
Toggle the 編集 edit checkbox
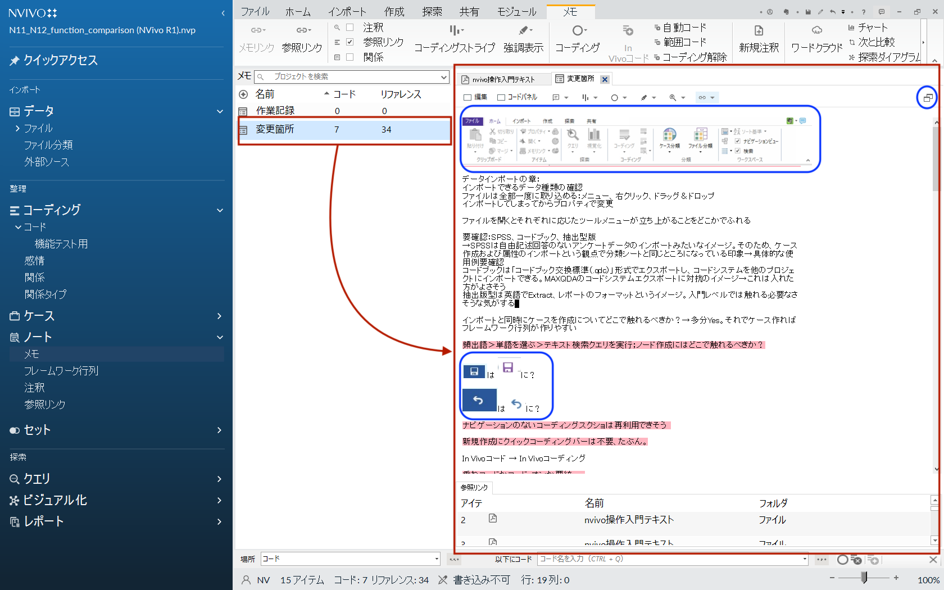468,98
